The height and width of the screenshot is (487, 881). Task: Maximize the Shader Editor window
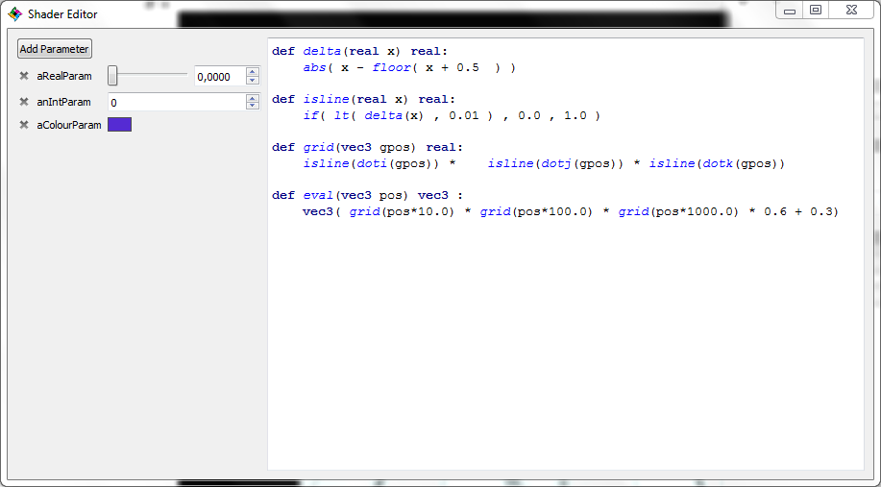[x=816, y=11]
